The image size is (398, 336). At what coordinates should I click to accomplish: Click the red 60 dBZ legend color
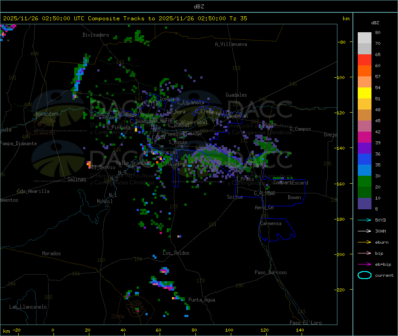tap(364, 60)
